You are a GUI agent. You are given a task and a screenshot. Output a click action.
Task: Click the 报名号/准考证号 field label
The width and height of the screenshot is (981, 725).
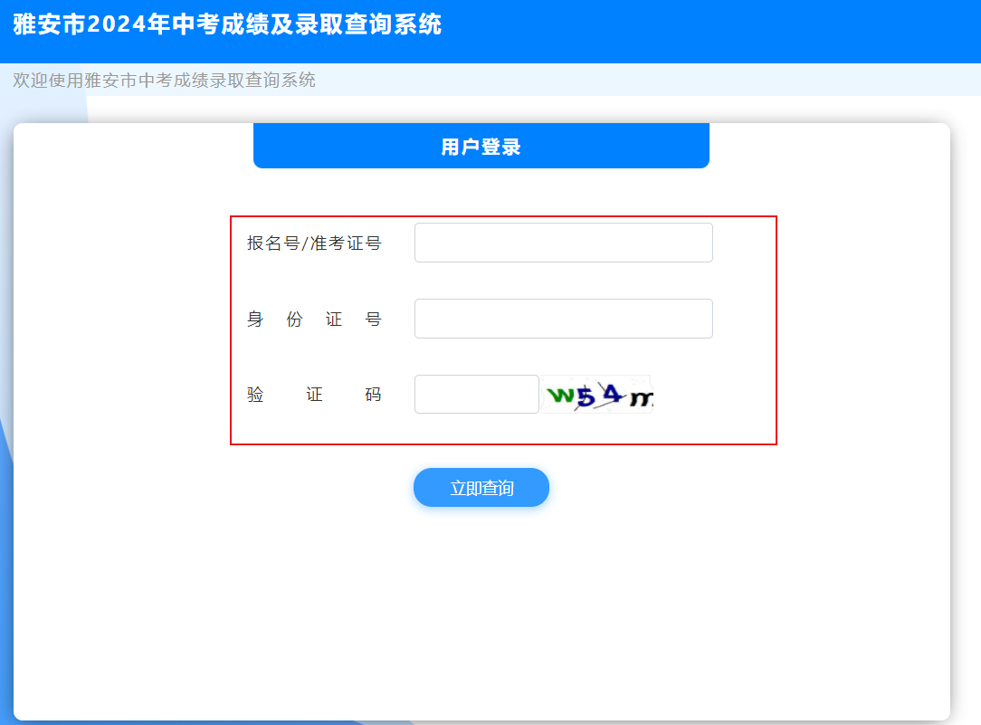[314, 243]
